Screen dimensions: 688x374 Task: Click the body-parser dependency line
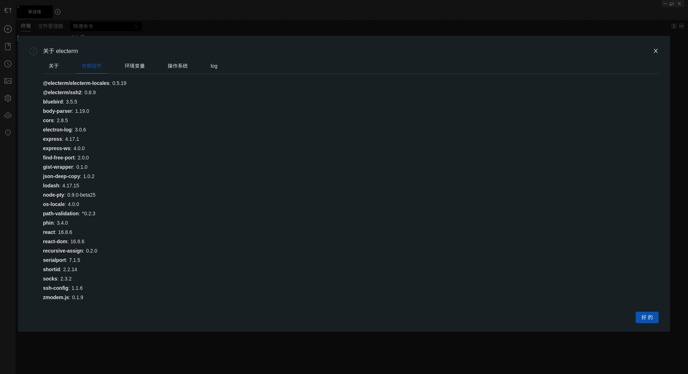point(66,111)
